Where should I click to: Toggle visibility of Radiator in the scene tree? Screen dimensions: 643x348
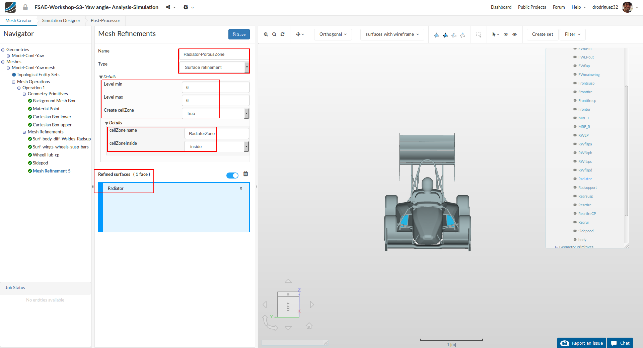point(575,179)
